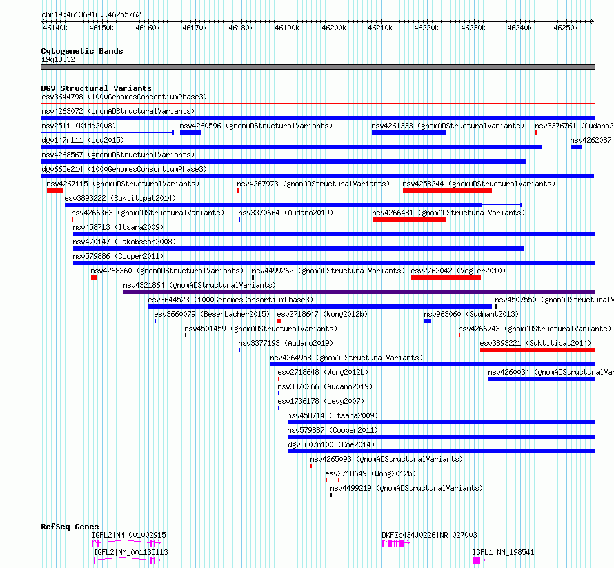Click the nsv4260596 variant label
This screenshot has width=614, height=568.
click(x=256, y=126)
